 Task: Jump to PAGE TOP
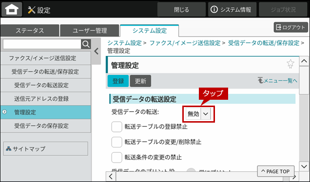point(275,171)
